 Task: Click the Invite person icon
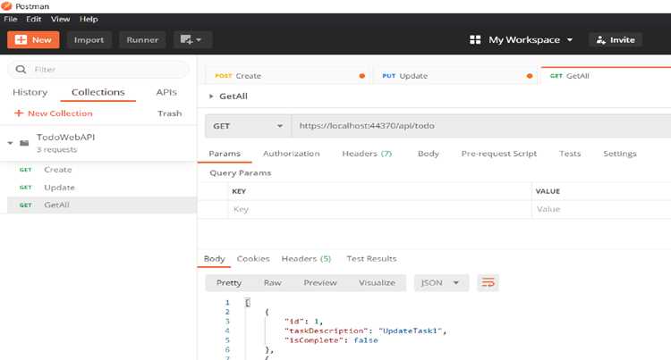[x=601, y=40]
